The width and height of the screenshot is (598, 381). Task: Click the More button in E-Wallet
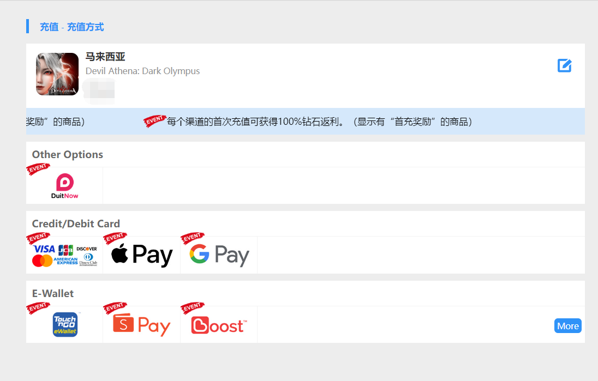pos(568,326)
